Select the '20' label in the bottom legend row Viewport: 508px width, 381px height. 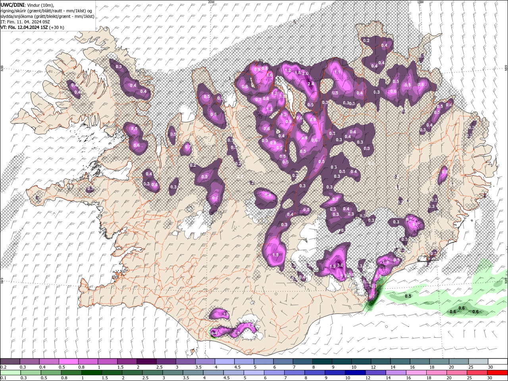pos(449,378)
